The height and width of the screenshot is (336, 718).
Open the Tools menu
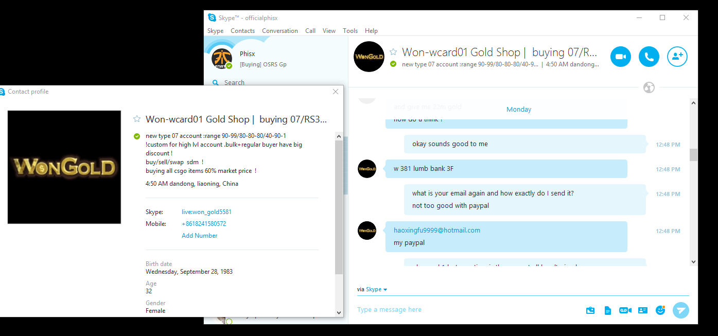point(350,31)
